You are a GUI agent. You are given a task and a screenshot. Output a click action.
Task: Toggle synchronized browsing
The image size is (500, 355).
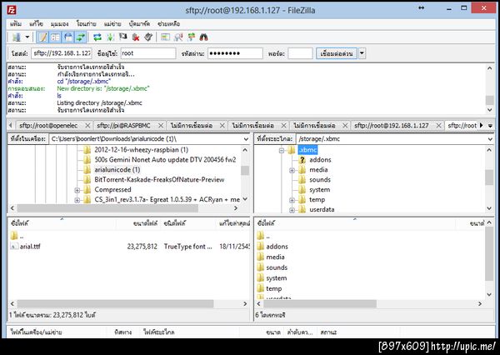191,37
